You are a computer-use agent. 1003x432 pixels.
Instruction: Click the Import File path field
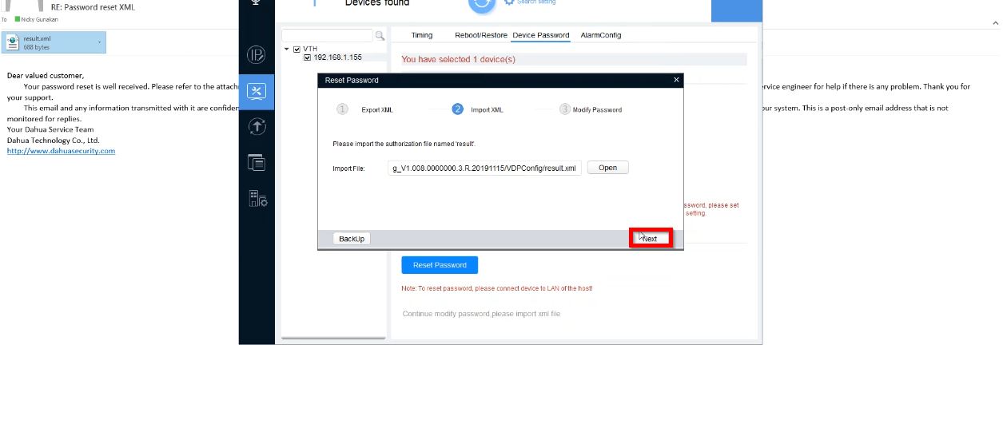[484, 168]
